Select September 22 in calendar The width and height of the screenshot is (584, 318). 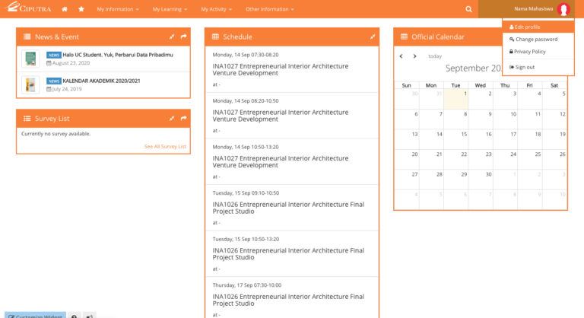(456, 160)
